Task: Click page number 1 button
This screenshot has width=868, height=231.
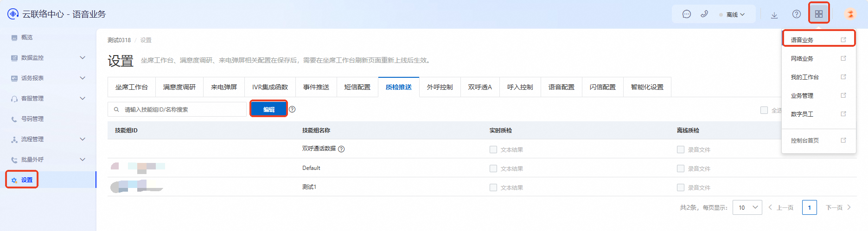Action: 810,207
